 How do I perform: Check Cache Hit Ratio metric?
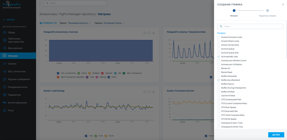218,95
